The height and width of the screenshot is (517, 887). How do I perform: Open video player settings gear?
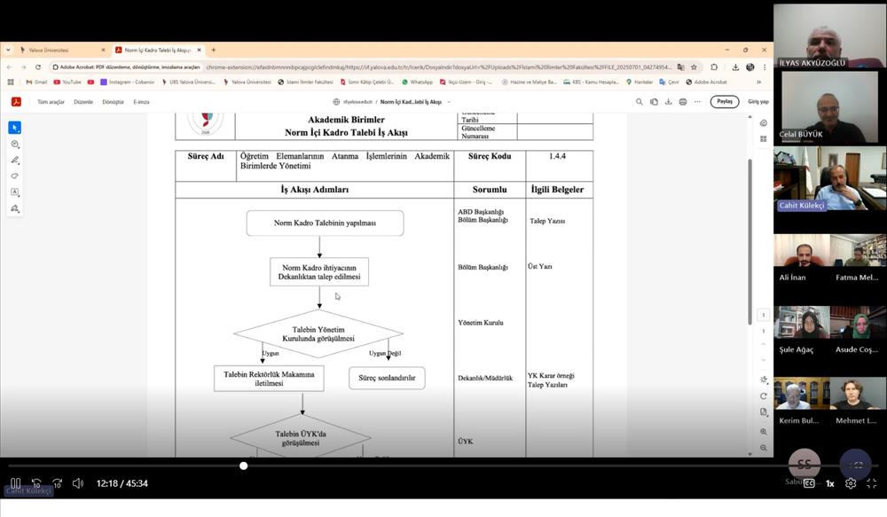click(851, 483)
